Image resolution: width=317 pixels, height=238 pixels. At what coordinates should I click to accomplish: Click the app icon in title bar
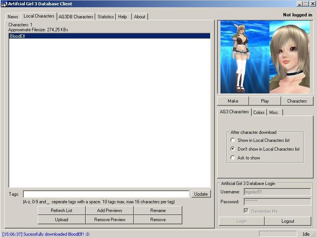[x=4, y=4]
